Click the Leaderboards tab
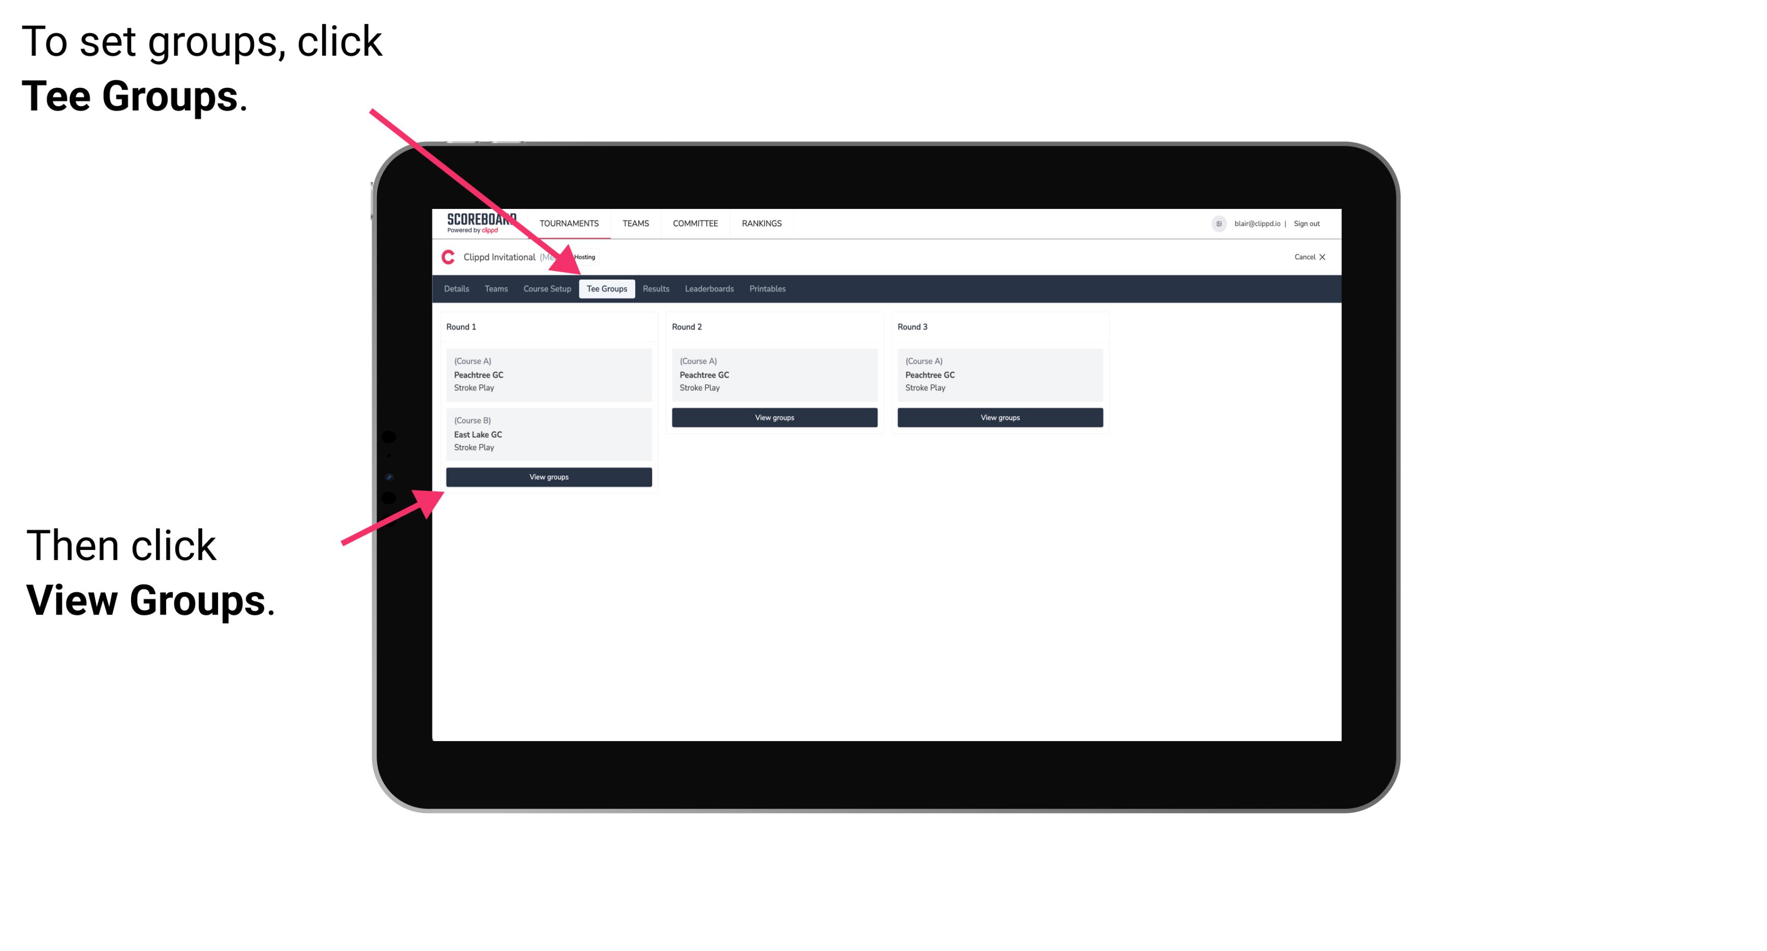The width and height of the screenshot is (1767, 951). [708, 289]
